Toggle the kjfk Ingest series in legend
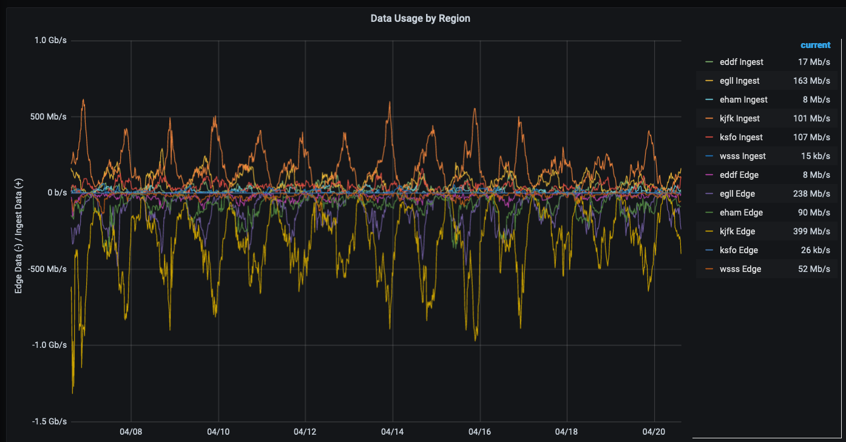Image resolution: width=846 pixels, height=442 pixels. pos(739,118)
